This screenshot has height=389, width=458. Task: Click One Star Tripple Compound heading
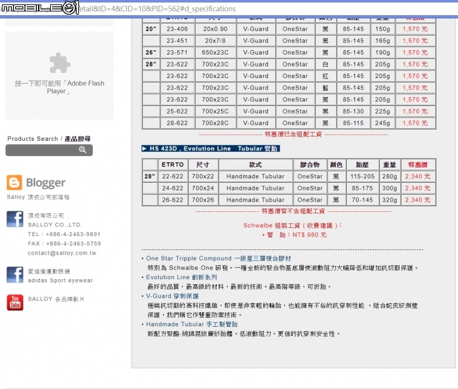219,258
